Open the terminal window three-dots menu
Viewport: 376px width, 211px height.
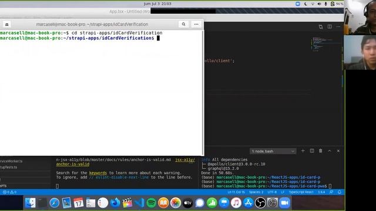pos(196,24)
